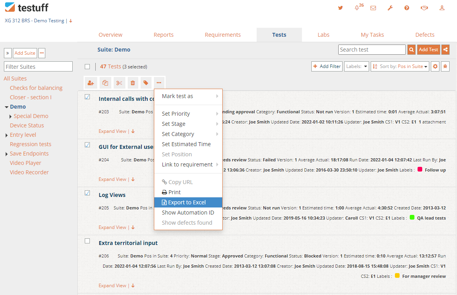Open the Sort by Pos in Suite dropdown

tap(400, 66)
